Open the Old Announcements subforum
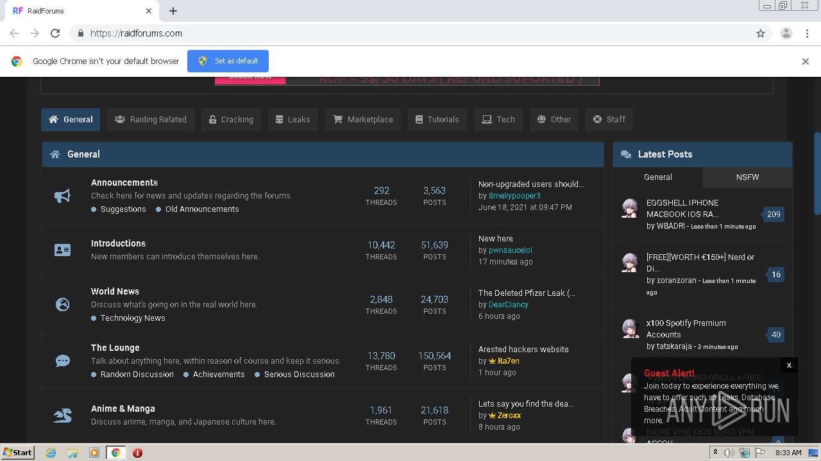 pyautogui.click(x=202, y=209)
